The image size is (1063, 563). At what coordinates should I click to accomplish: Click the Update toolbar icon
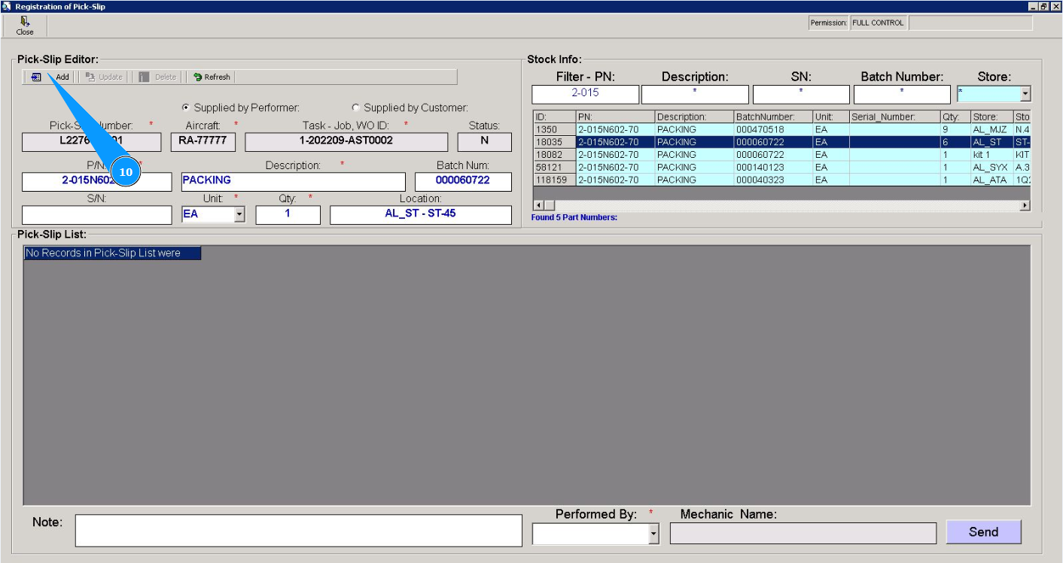pos(90,77)
